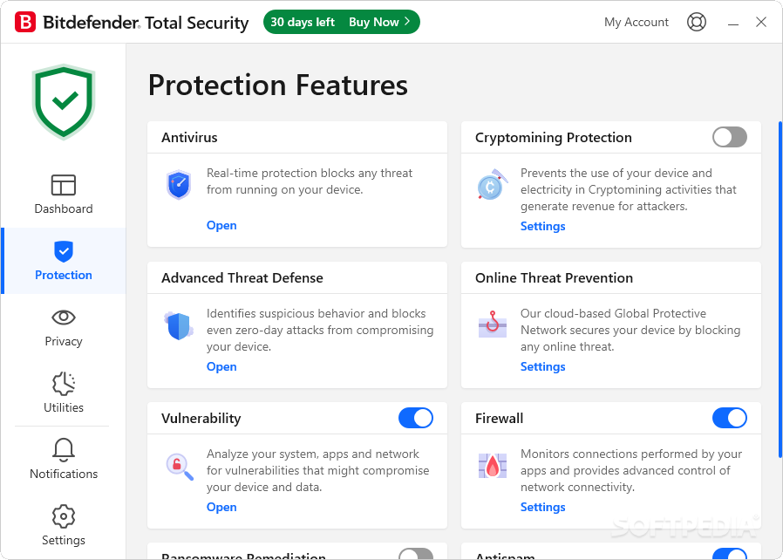Click the Online Threat Prevention hook icon

(x=492, y=324)
